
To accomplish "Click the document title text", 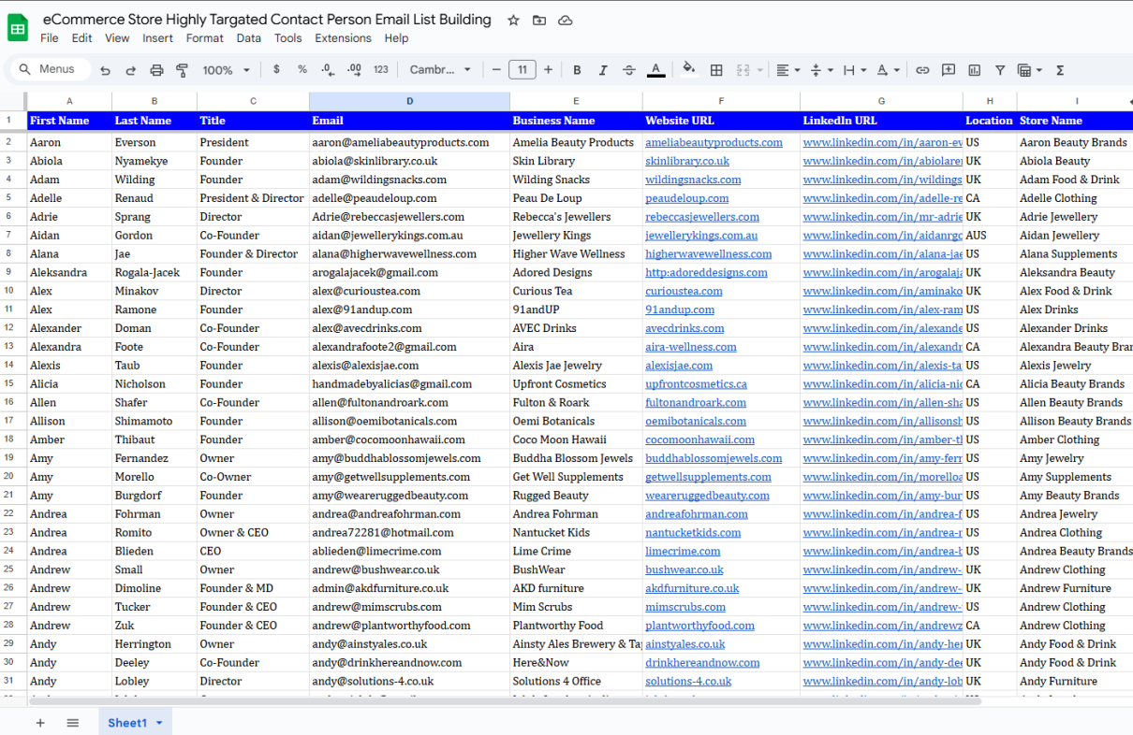I will point(267,19).
